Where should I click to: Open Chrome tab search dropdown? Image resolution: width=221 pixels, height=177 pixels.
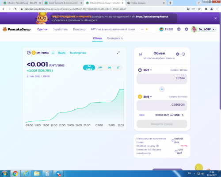click(198, 3)
